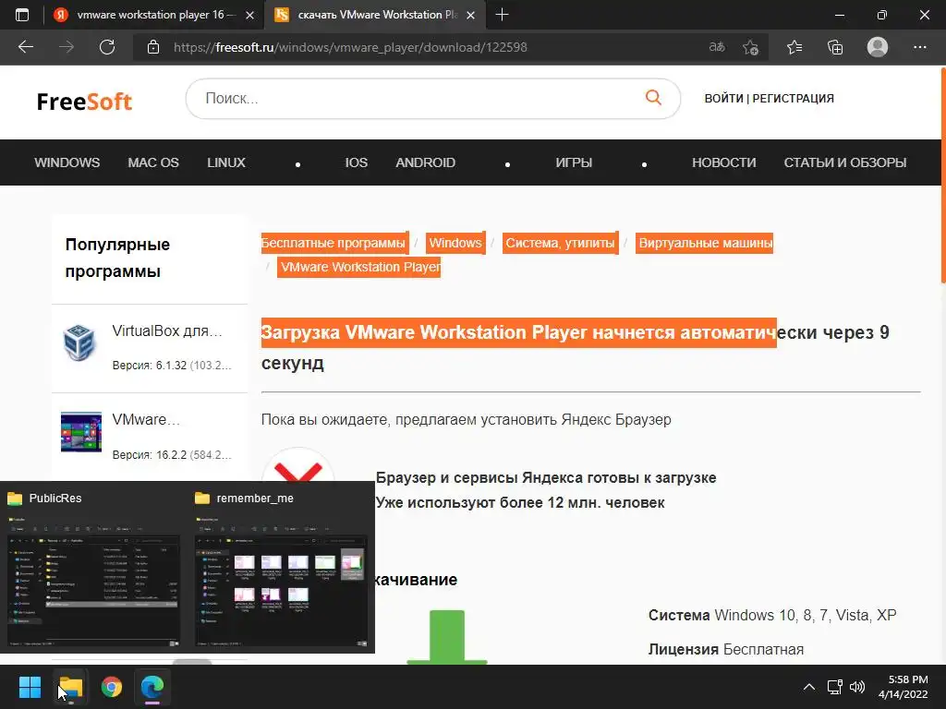Image resolution: width=946 pixels, height=709 pixels.
Task: Open a new browser tab
Action: 502,15
